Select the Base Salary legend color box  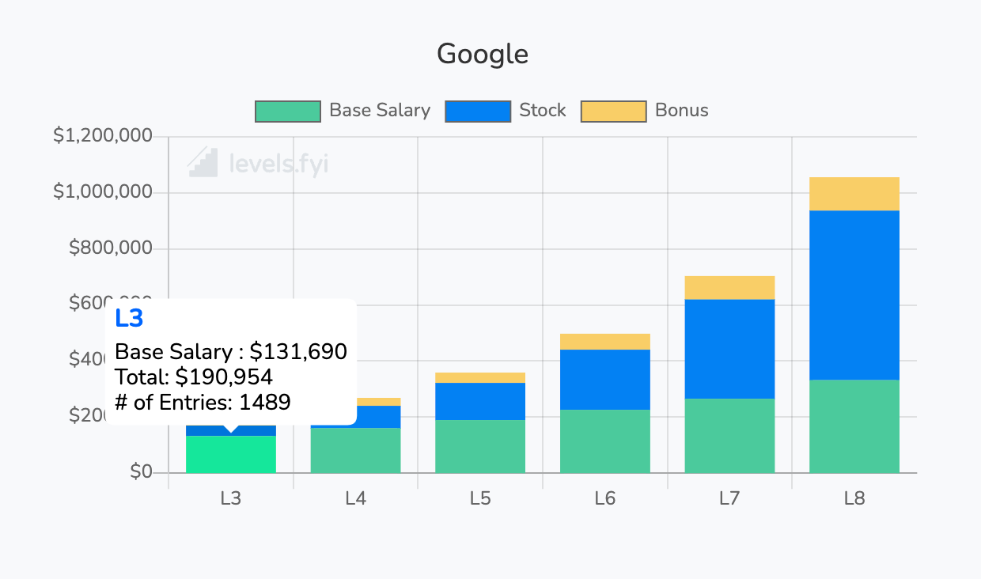[x=287, y=111]
